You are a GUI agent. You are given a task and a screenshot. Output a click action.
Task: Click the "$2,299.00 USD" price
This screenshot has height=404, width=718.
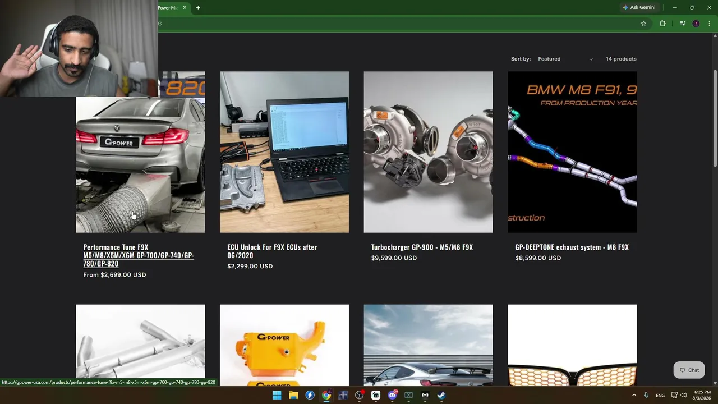250,266
